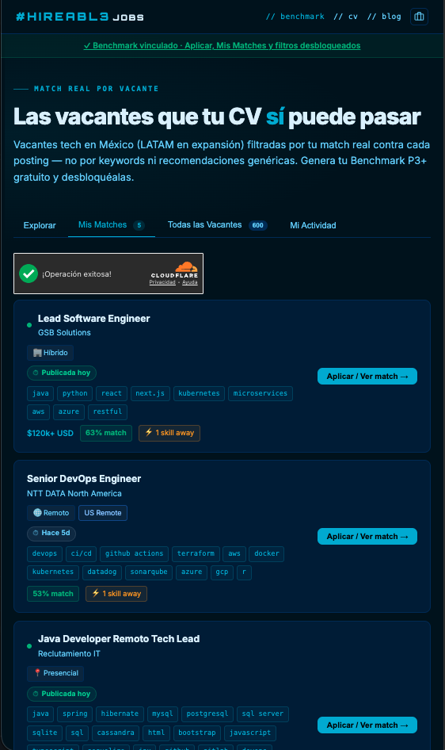Click the Remoto badge on DevOps card
Image resolution: width=445 pixels, height=750 pixels.
pos(51,513)
